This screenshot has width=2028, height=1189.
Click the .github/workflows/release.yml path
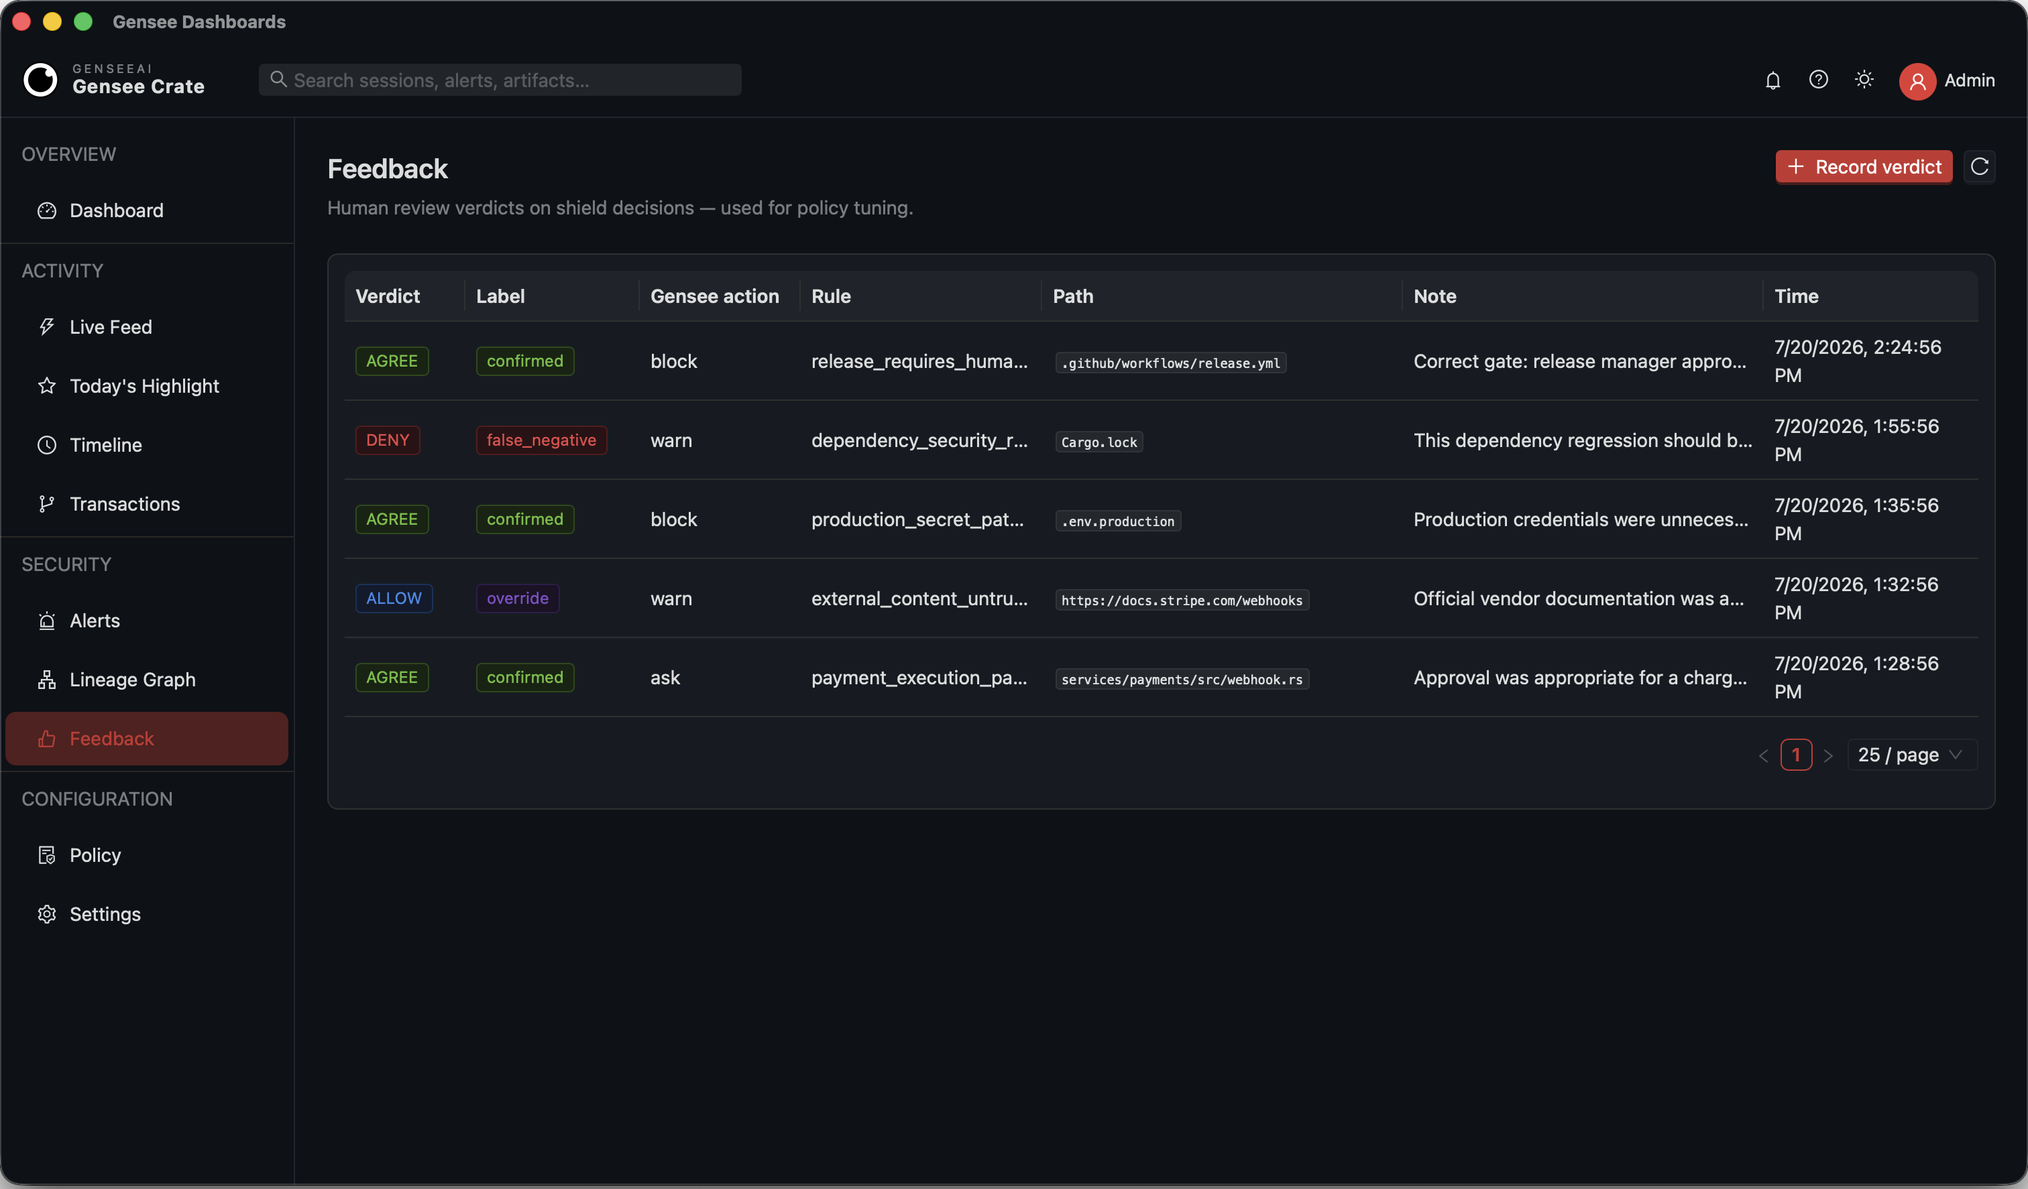(1171, 363)
